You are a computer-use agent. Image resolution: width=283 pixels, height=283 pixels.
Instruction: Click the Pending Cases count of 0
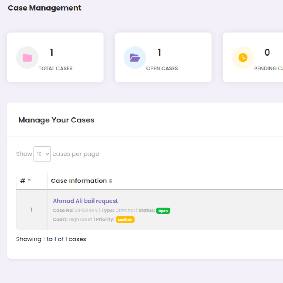click(267, 52)
